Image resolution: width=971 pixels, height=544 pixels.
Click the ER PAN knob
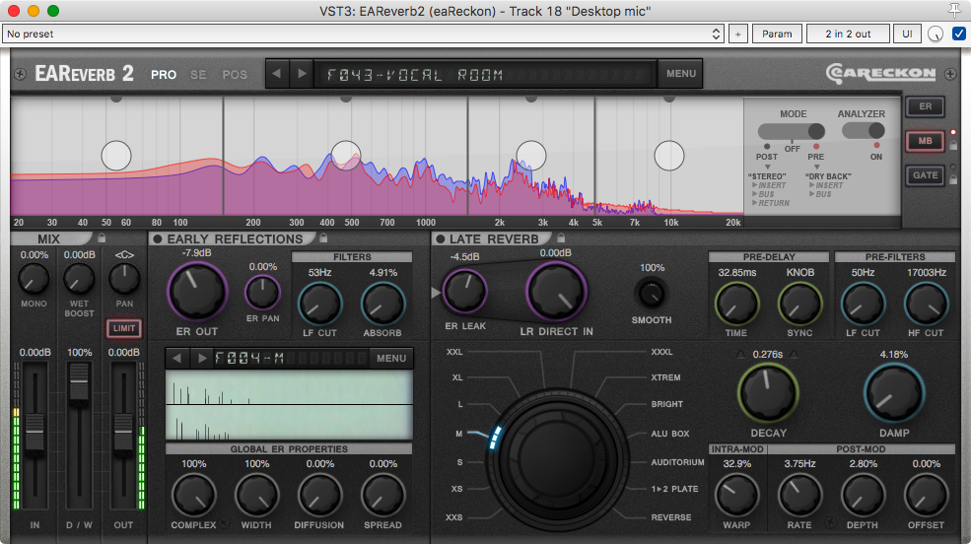click(262, 293)
